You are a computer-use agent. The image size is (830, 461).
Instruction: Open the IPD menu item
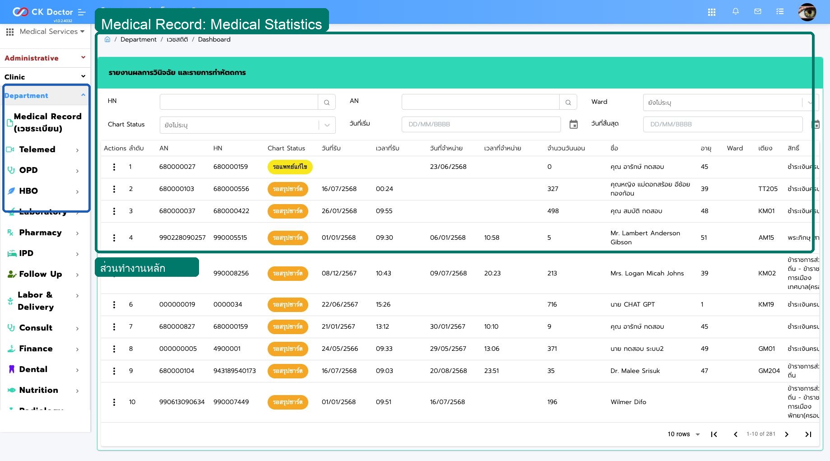44,253
